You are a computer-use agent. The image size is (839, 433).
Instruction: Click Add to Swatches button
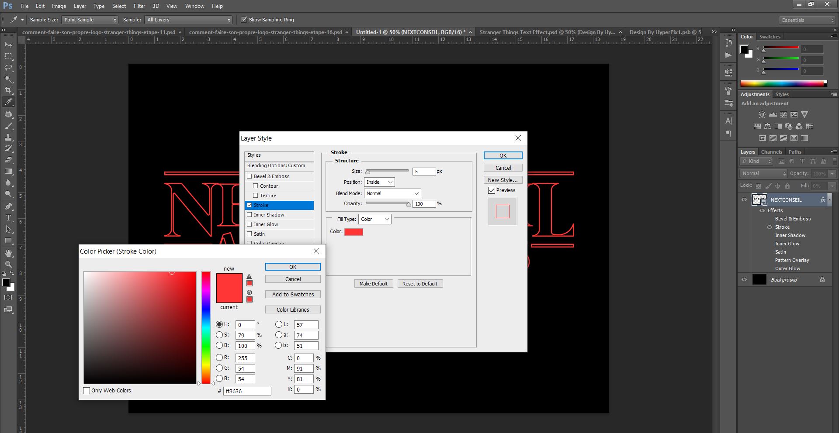(293, 294)
